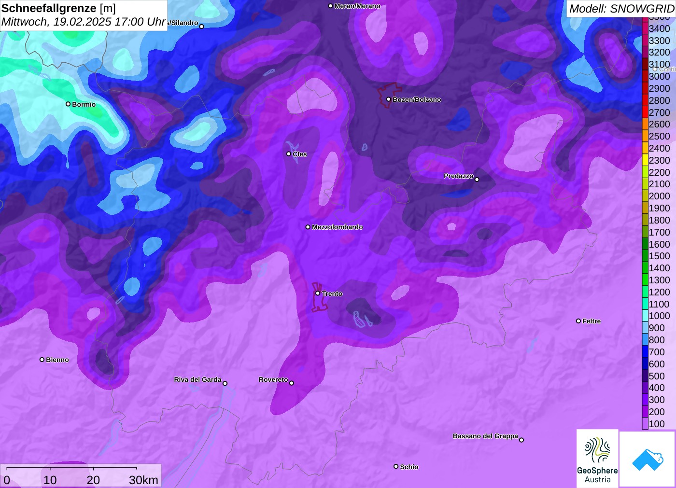Click the 1800 legend value
Image resolution: width=676 pixels, height=488 pixels.
coord(660,220)
